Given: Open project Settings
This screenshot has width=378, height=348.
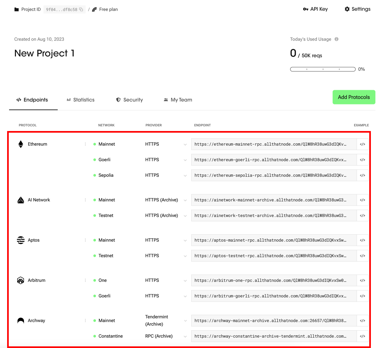Looking at the screenshot, I should click(x=358, y=9).
